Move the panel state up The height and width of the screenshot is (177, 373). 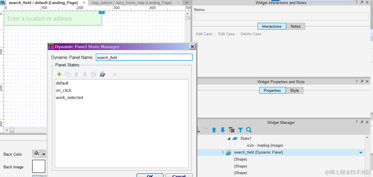[76, 74]
